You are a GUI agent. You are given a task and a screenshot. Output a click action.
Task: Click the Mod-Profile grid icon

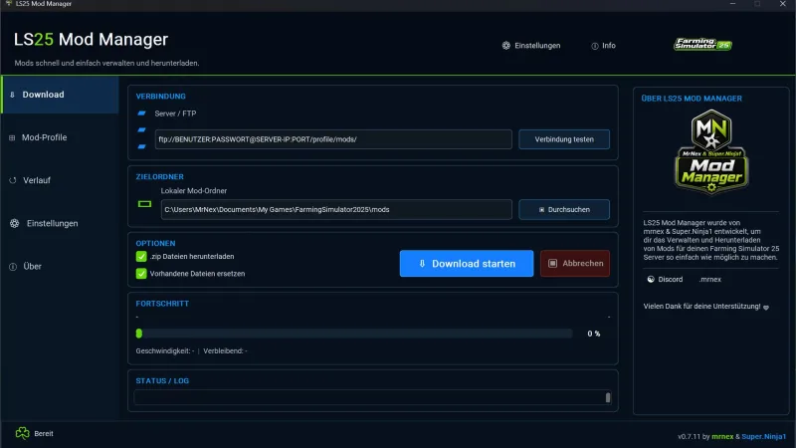point(12,137)
